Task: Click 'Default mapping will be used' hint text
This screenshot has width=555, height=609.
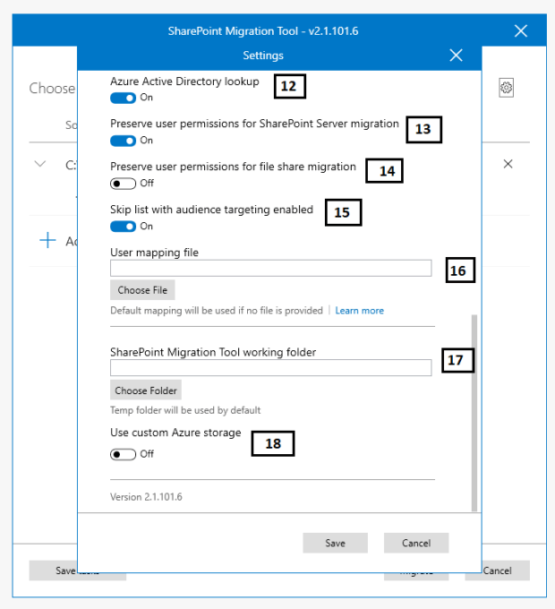Action: pos(216,311)
